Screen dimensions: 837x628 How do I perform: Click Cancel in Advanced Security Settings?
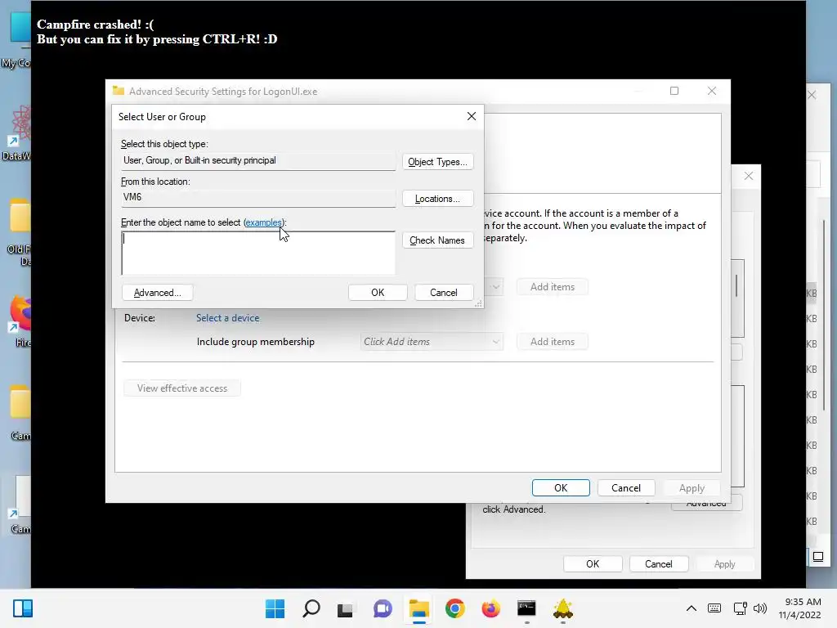(626, 488)
